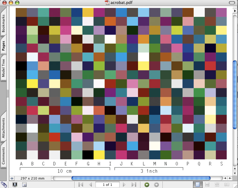Toggle navigation pane with the split-arrows icon
The image size is (238, 188).
[12, 178]
